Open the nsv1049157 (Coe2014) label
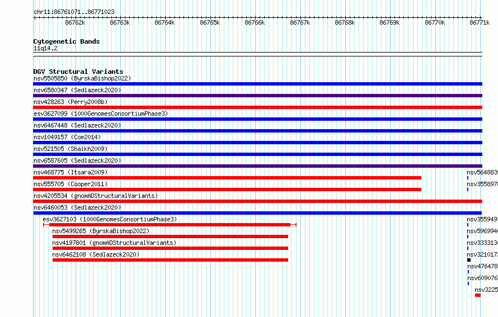Screen dimensions: 498x317 [67, 137]
